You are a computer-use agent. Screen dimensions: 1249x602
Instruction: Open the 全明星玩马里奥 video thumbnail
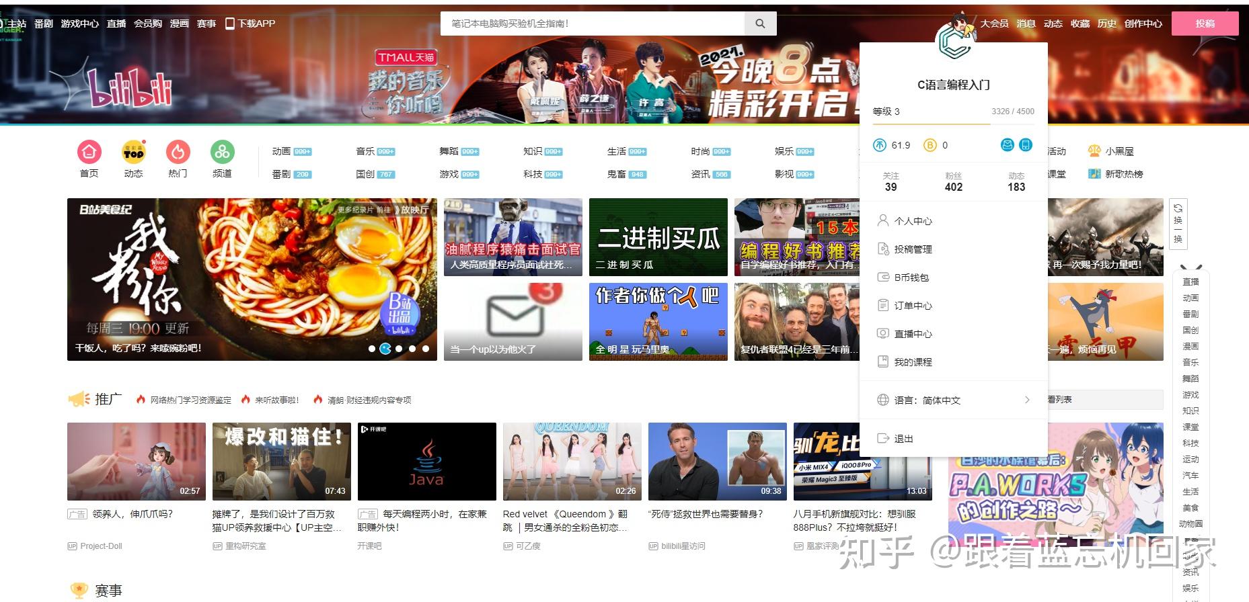tap(658, 322)
